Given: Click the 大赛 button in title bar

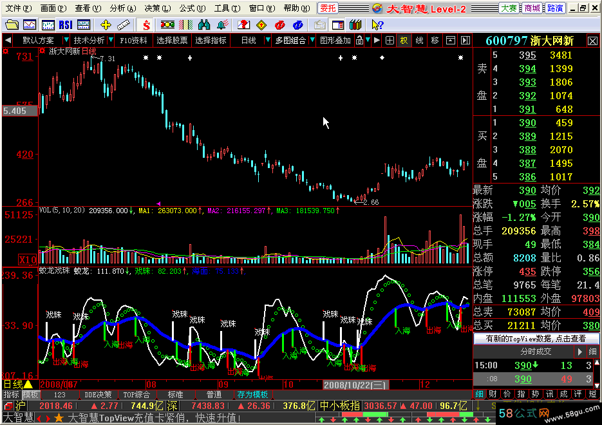Looking at the screenshot, I should (509, 8).
